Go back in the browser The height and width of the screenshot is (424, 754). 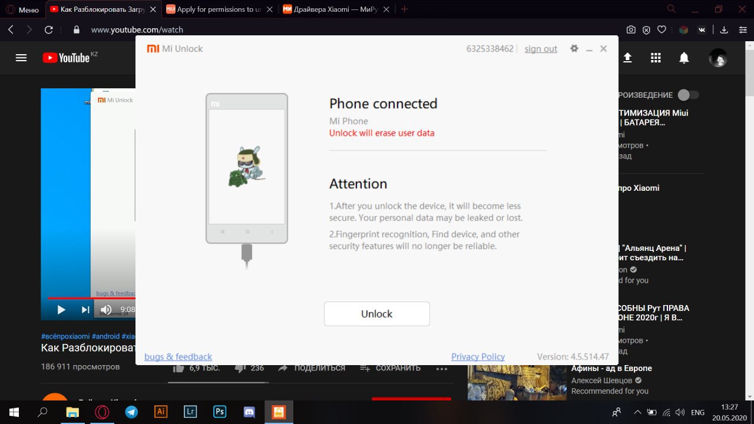pyautogui.click(x=11, y=29)
